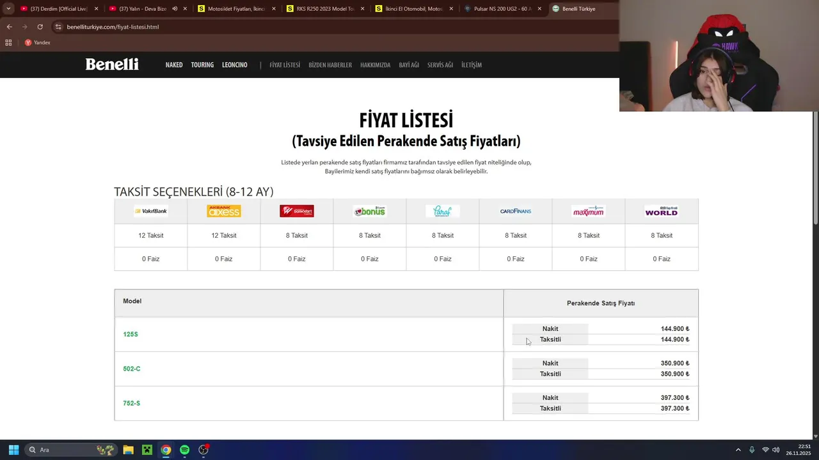Click the Akbank Axess logo
The height and width of the screenshot is (460, 819).
pyautogui.click(x=224, y=211)
